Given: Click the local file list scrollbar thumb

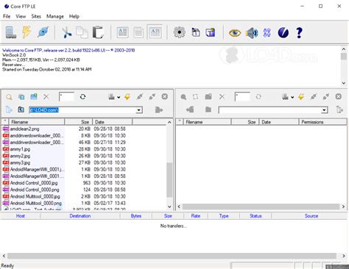Looking at the screenshot, I should [169, 180].
